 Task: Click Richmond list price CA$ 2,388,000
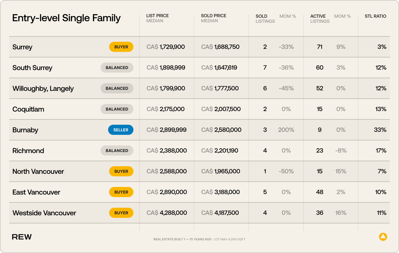[x=167, y=151]
